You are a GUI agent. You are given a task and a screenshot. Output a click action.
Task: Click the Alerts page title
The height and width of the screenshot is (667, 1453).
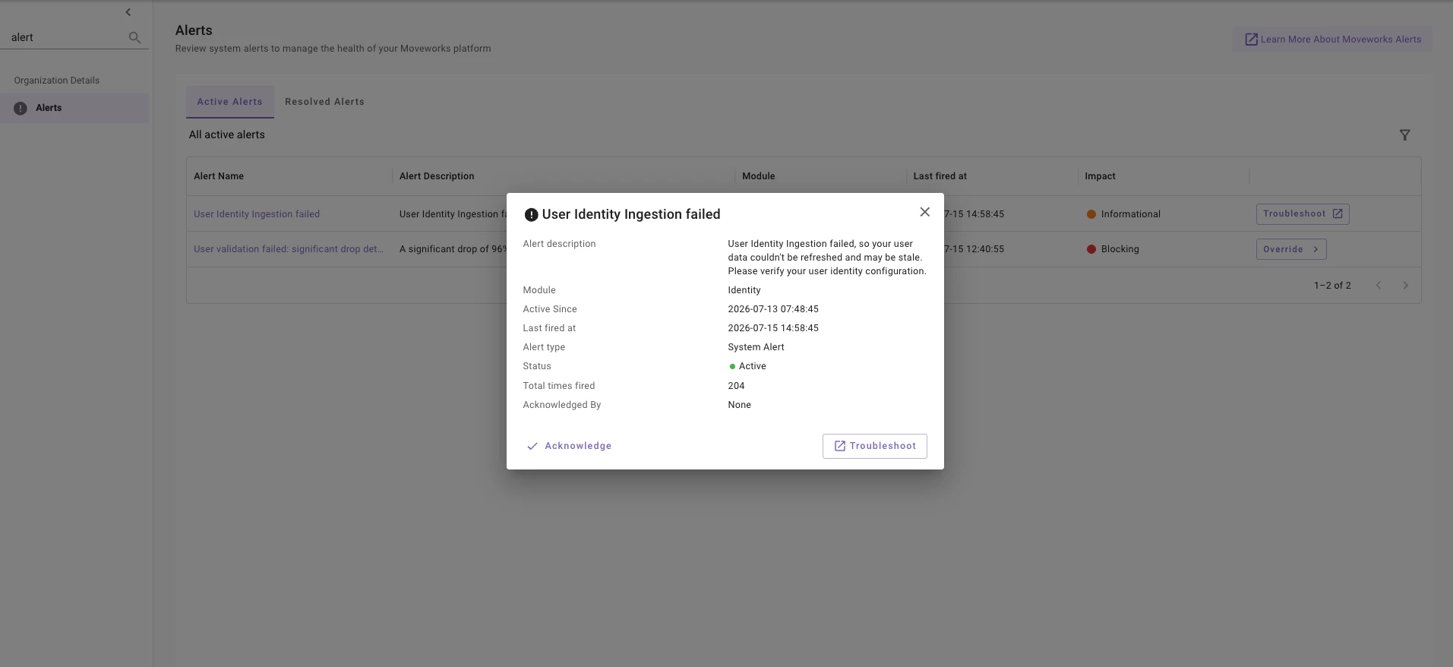click(194, 30)
